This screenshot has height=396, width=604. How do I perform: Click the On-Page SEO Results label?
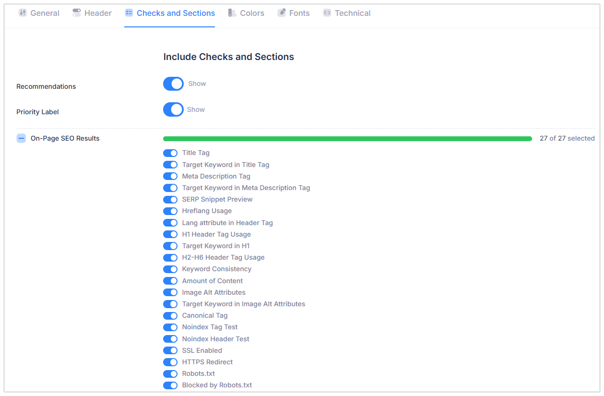tap(65, 138)
